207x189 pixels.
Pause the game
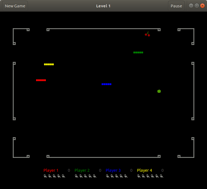tap(176, 6)
